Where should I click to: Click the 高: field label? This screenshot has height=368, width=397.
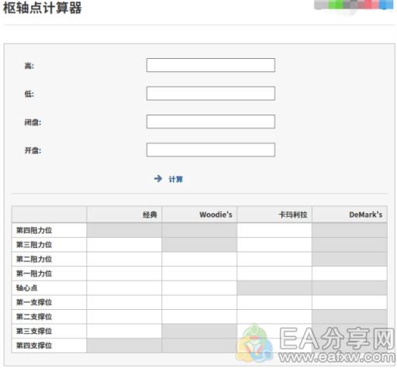29,66
